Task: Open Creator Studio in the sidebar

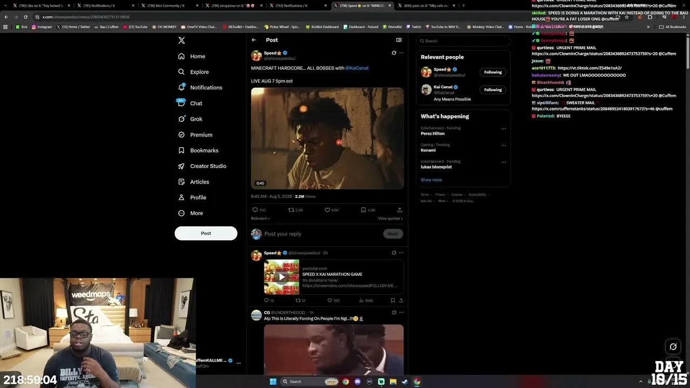Action: [202, 166]
